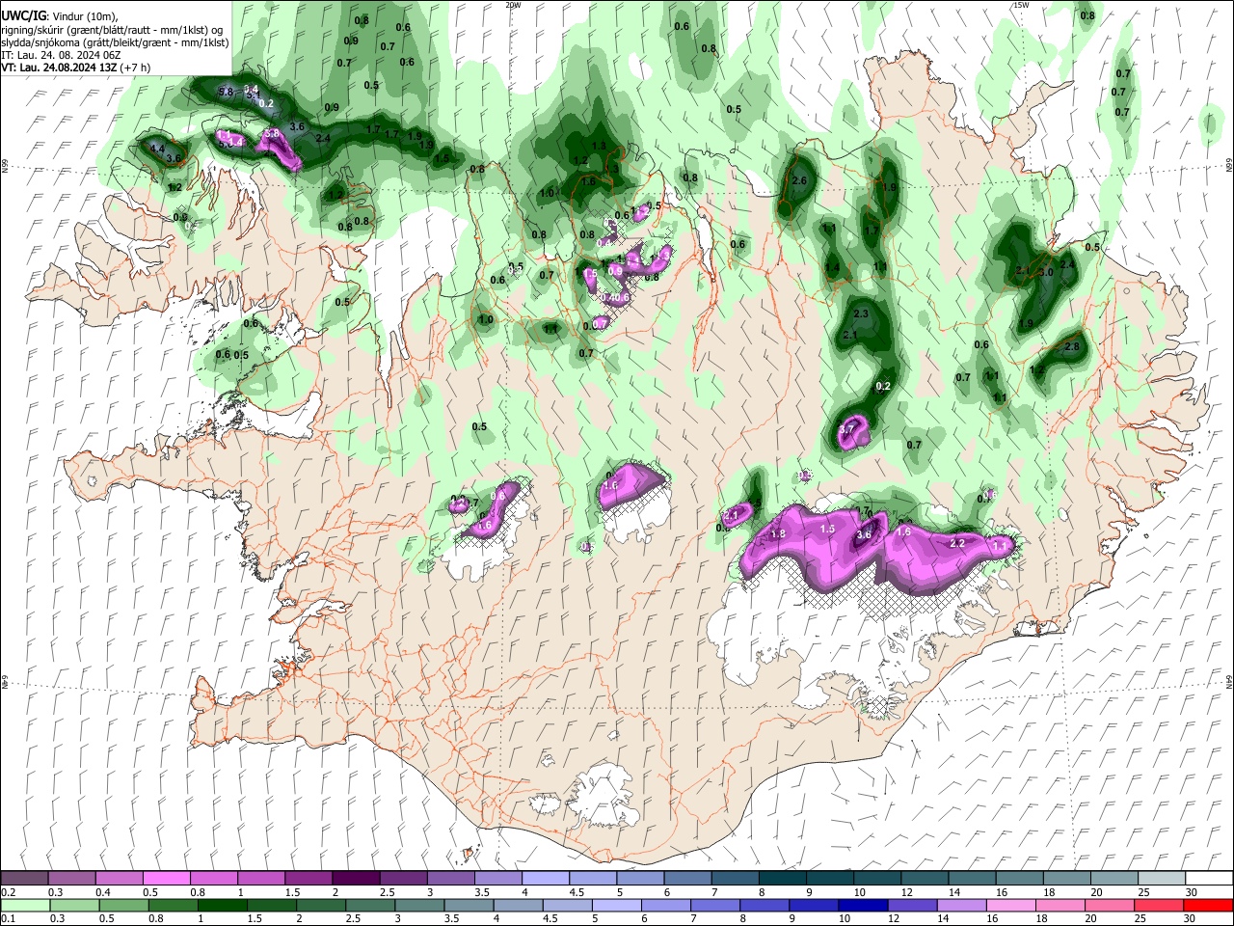Click the '3.0' precipitation value in the east
The width and height of the screenshot is (1234, 926).
[1047, 273]
